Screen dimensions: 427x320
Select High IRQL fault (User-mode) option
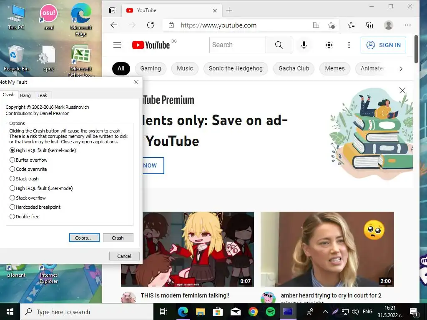tap(41, 188)
